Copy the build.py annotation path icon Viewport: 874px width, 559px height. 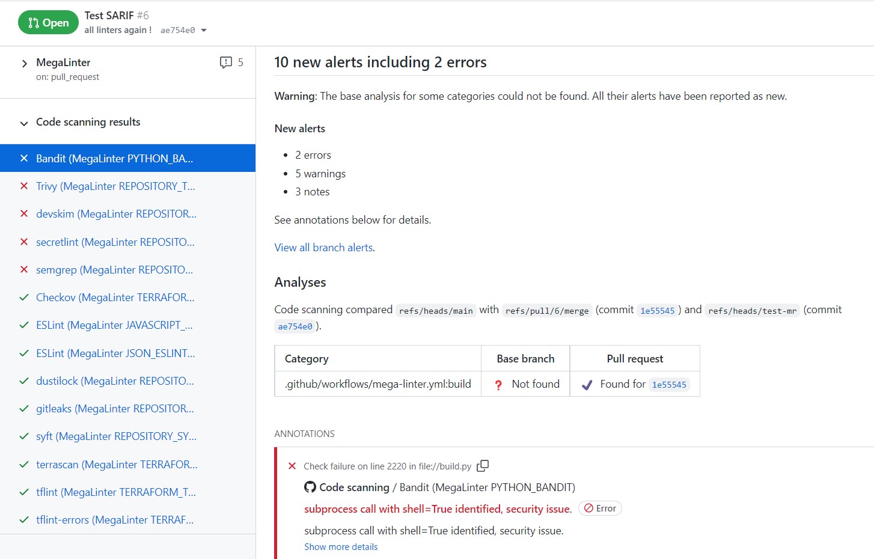coord(483,466)
